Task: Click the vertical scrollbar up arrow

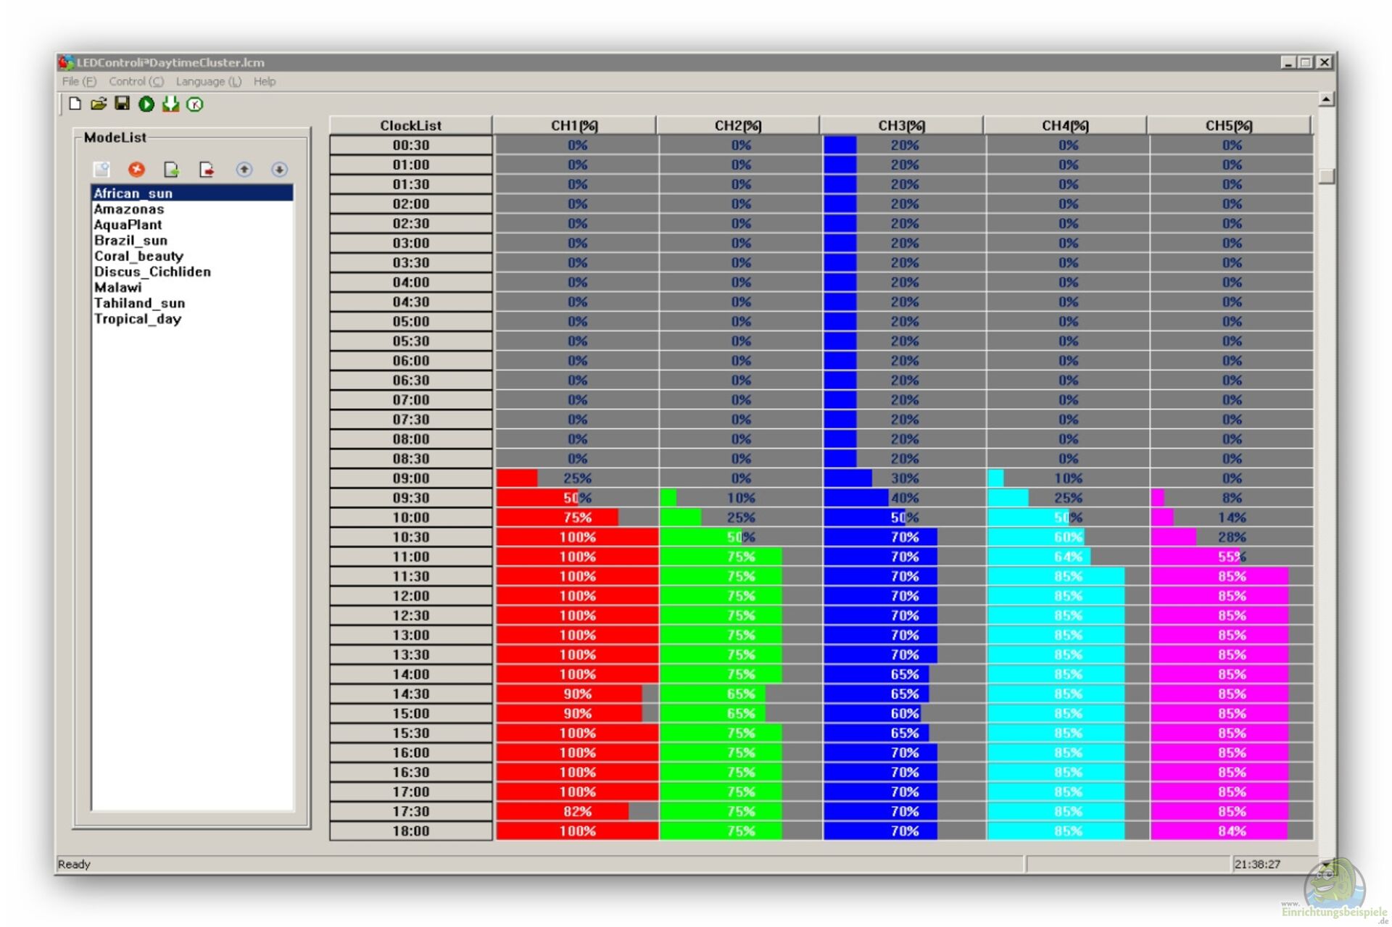Action: [x=1326, y=99]
